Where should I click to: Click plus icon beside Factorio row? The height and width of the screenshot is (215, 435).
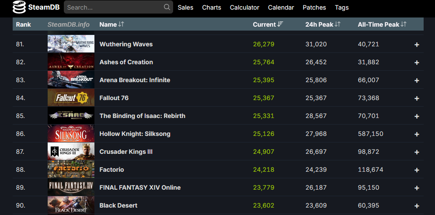(x=417, y=170)
